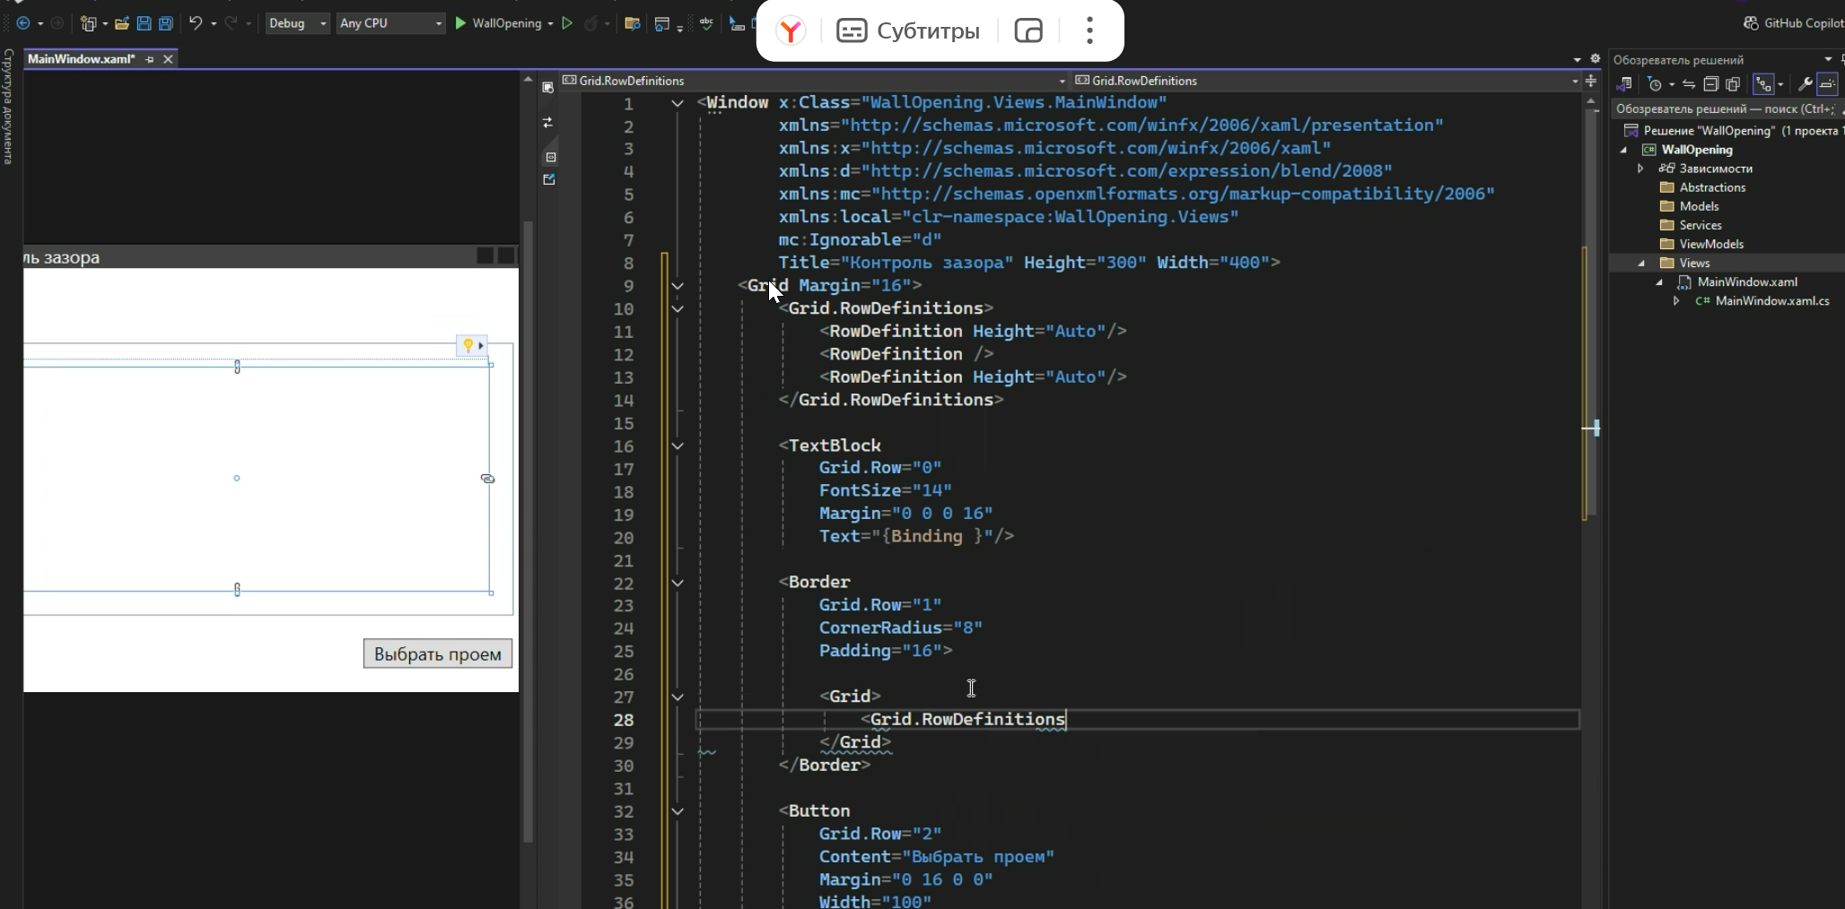Open the Debug configuration dropdown

click(298, 23)
